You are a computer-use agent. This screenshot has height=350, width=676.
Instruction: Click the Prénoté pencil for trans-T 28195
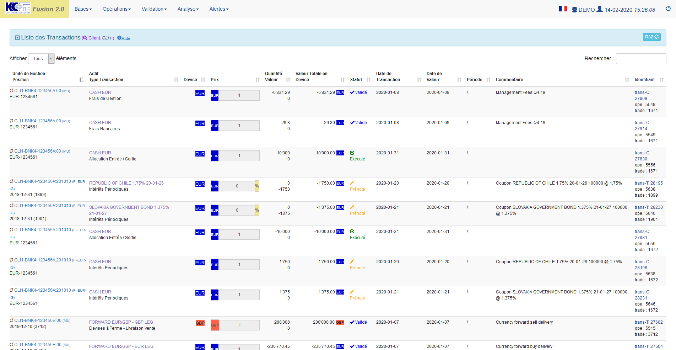click(x=352, y=183)
